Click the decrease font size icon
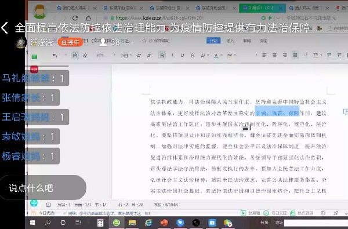Screen dimensions: 348x229 [149, 56]
